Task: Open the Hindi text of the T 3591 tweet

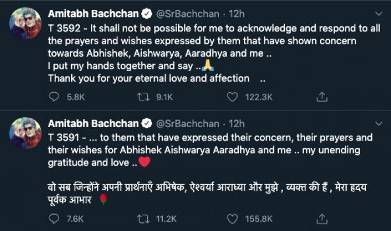Action: (x=207, y=194)
